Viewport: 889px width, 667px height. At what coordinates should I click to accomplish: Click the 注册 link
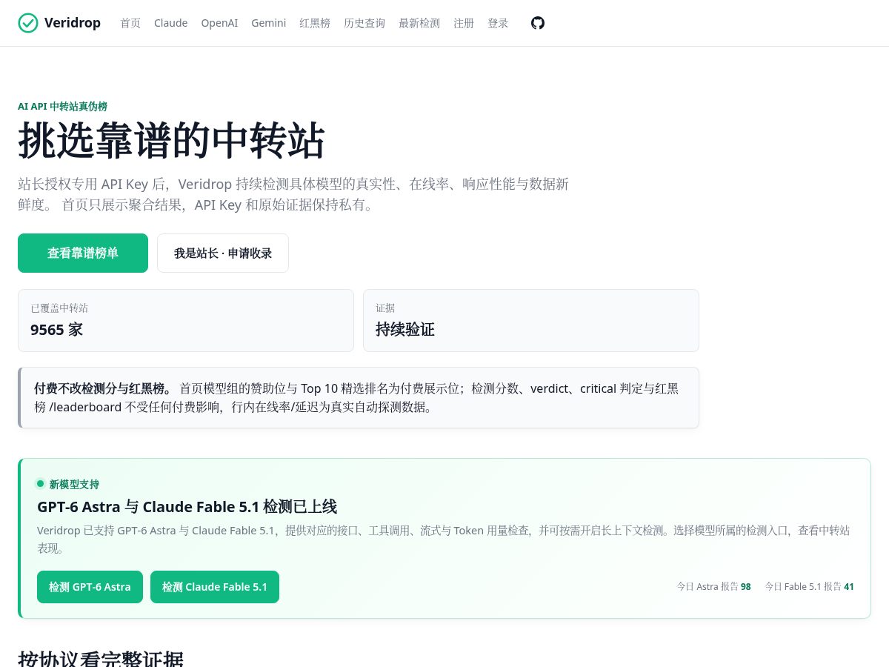[x=464, y=23]
